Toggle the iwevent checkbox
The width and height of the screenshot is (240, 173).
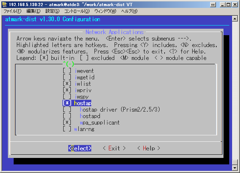[67, 71]
